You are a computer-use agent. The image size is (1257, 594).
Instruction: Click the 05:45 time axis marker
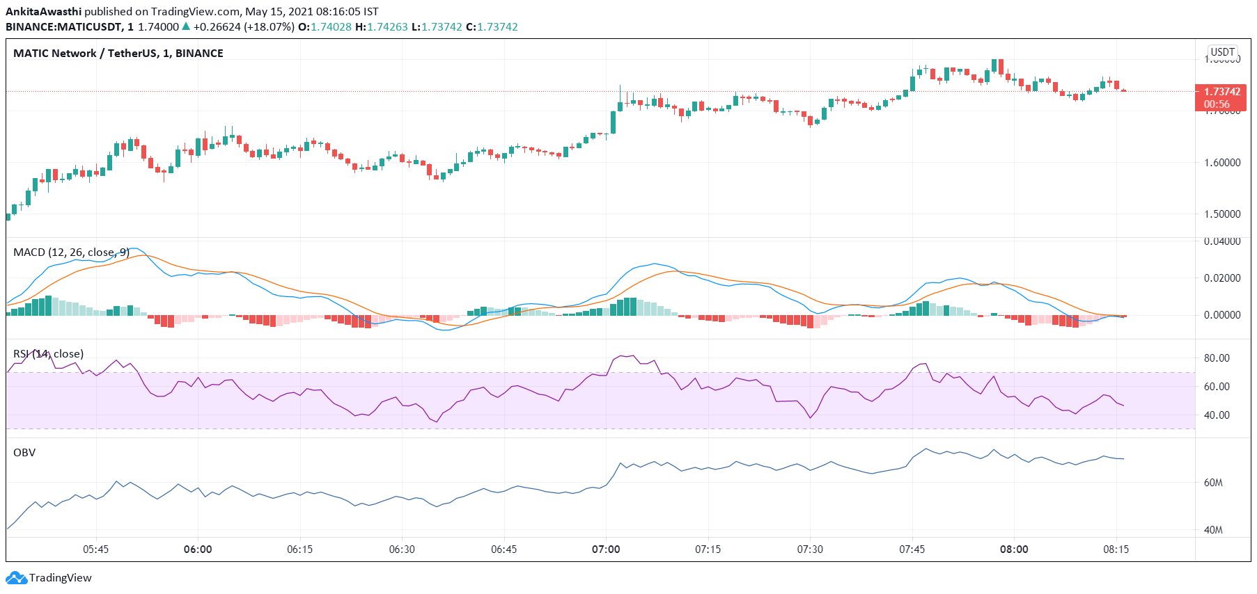95,549
